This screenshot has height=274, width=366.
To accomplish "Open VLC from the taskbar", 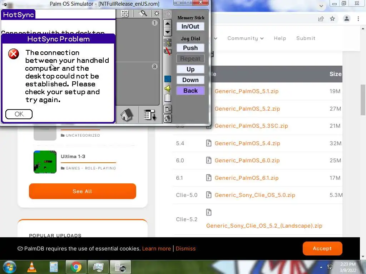I will click(x=32, y=267).
